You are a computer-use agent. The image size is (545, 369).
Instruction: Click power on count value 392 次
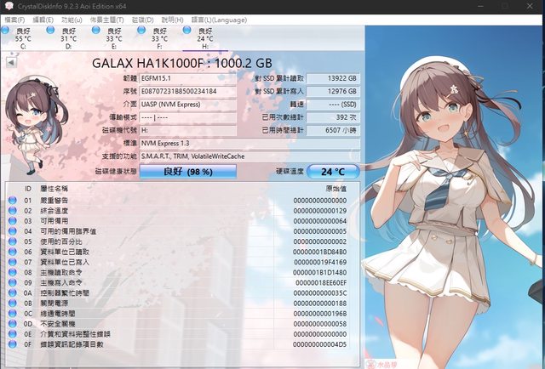[333, 117]
